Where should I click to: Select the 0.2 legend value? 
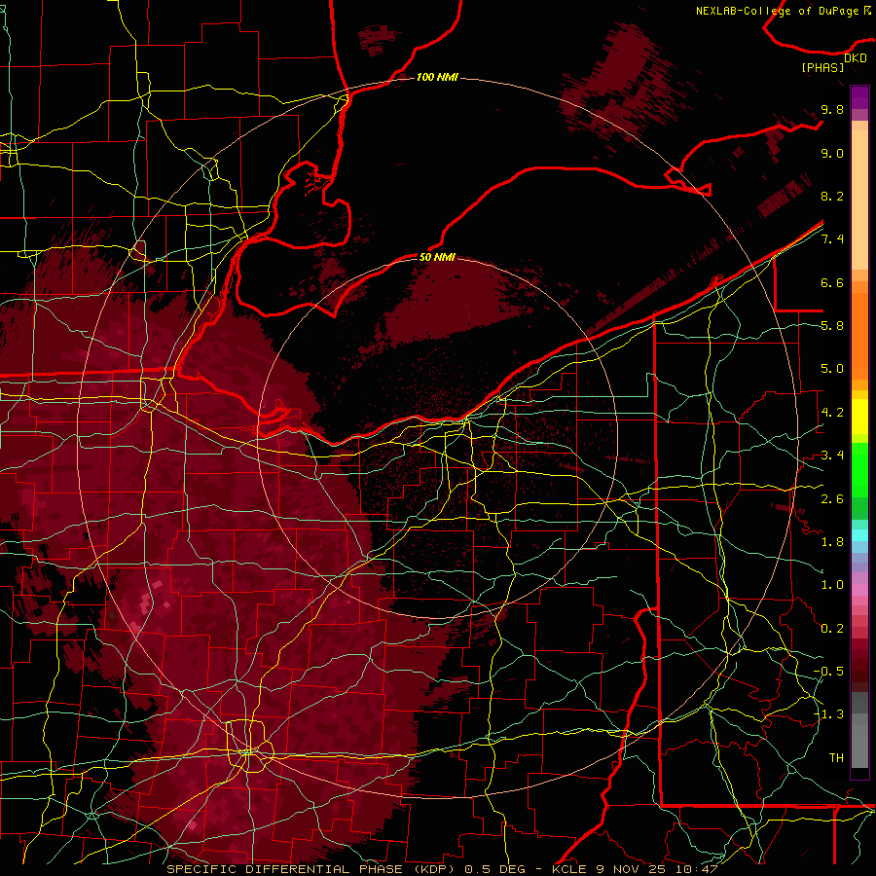tap(832, 629)
